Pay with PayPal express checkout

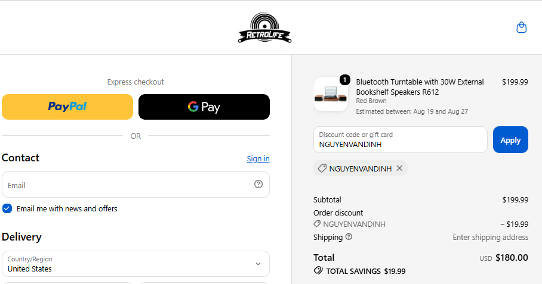[x=67, y=107]
